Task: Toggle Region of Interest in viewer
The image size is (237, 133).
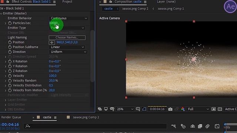Action: pyautogui.click(x=214, y=109)
